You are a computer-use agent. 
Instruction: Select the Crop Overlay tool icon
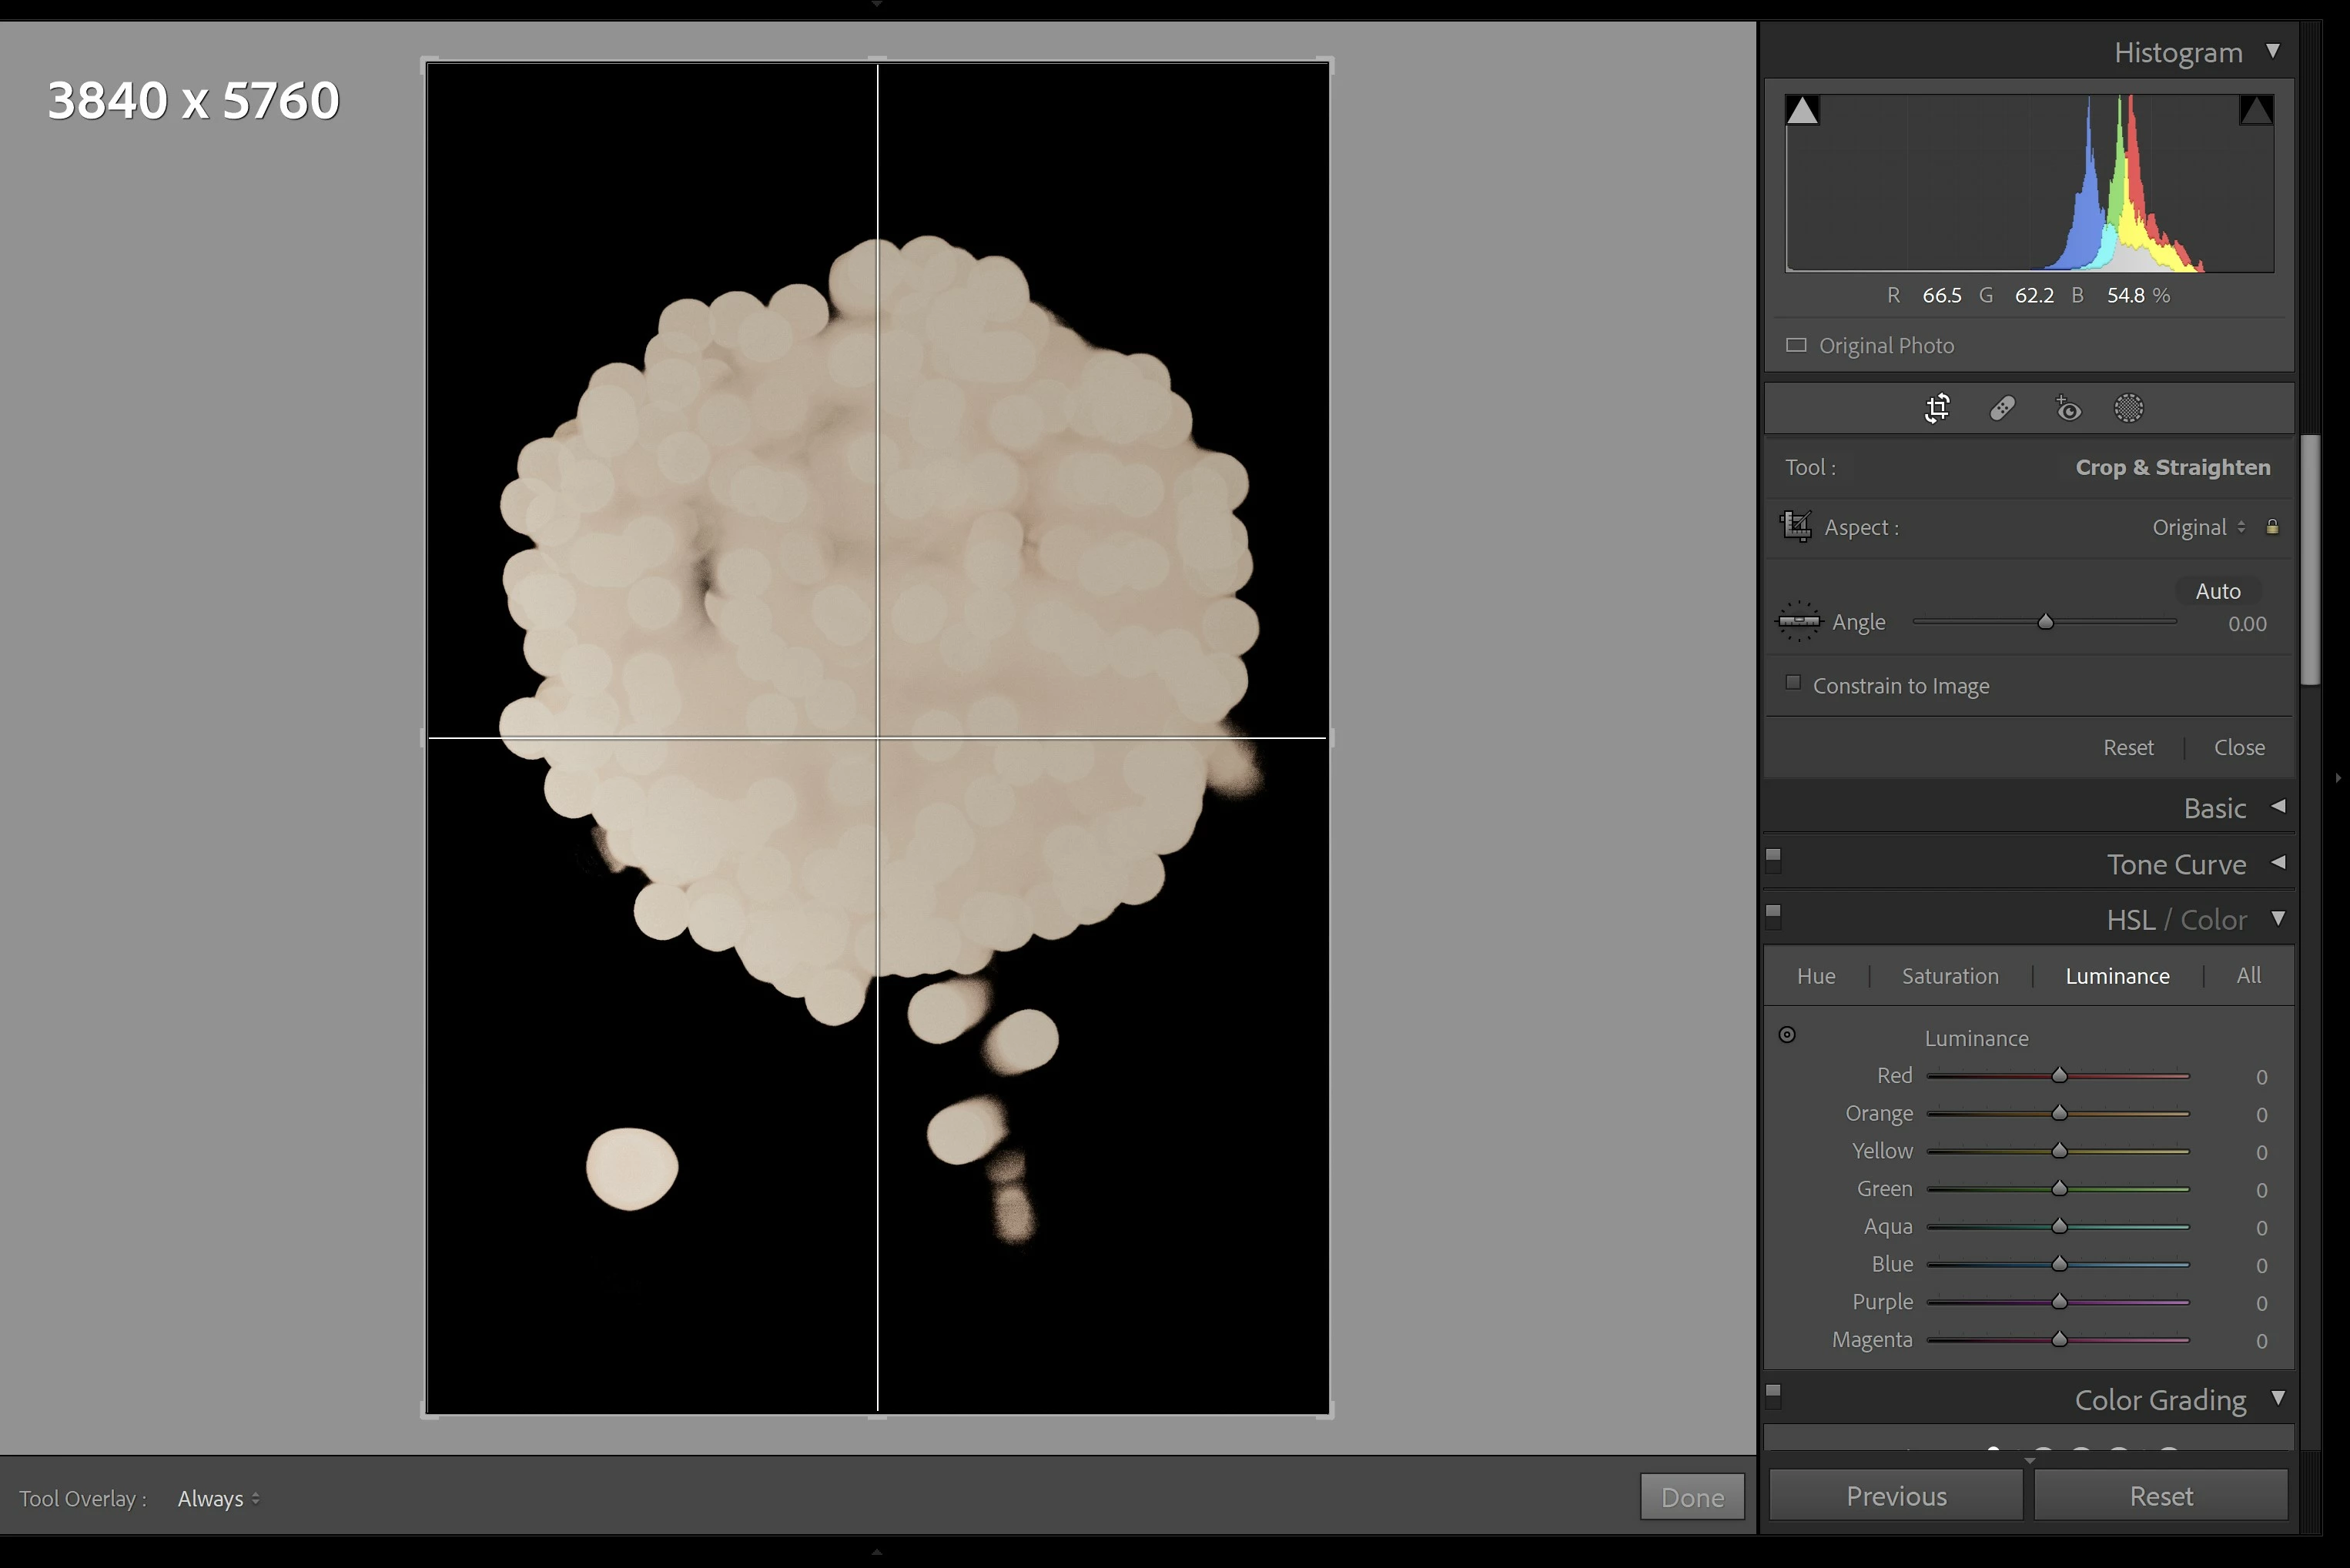pyautogui.click(x=1937, y=408)
